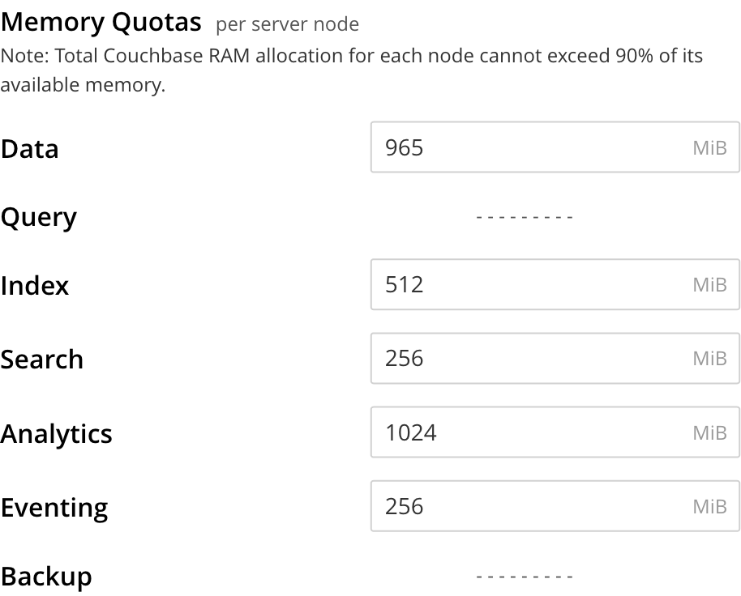The image size is (741, 596).
Task: Click the Search row label
Action: pos(42,360)
